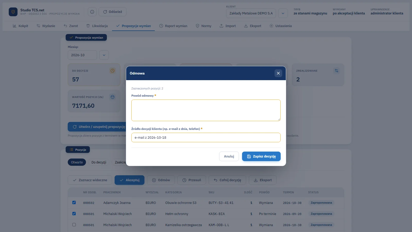Click the Powód odmowy text area
The width and height of the screenshot is (412, 232).
click(x=206, y=110)
